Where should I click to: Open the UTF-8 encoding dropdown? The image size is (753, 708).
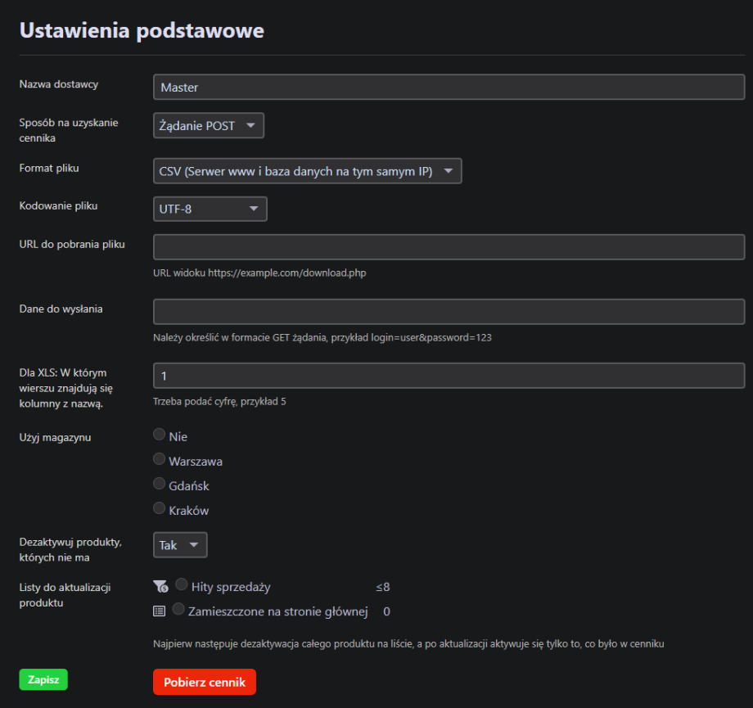pos(210,210)
